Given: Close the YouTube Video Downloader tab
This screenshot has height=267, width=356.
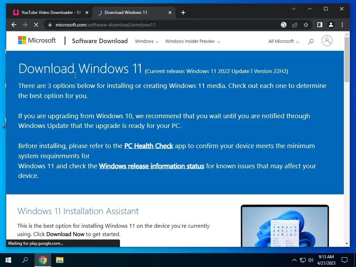Looking at the screenshot, I should click(87, 13).
